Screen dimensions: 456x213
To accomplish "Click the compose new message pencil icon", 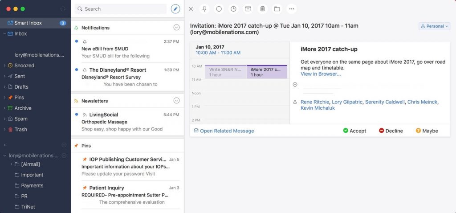I will [175, 9].
